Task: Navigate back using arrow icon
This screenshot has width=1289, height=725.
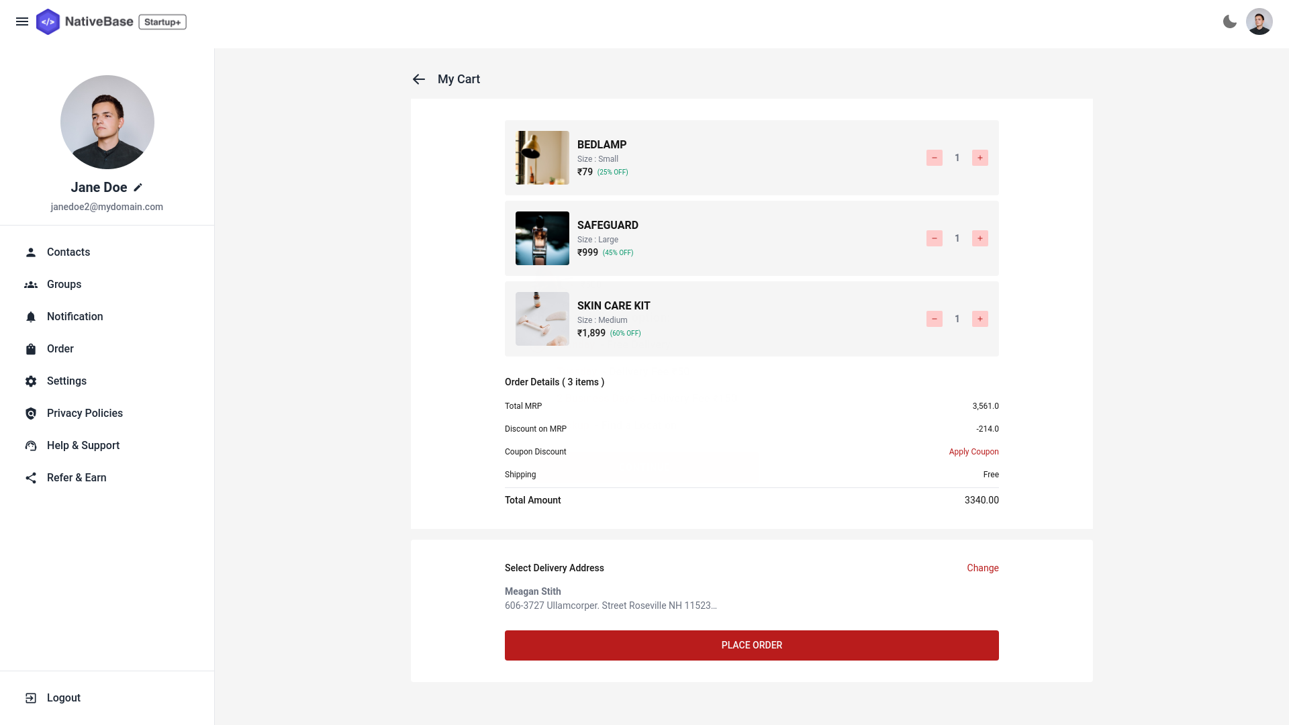Action: click(x=419, y=79)
